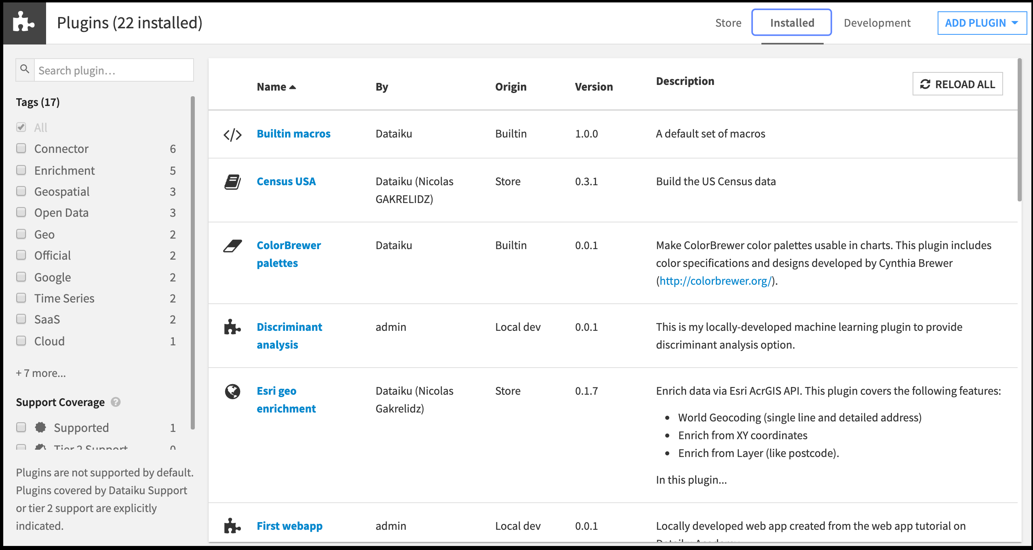Open the Census USA plugin link

tap(286, 182)
